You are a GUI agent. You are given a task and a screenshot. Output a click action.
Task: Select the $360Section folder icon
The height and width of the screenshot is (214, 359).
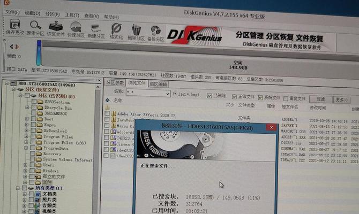pyautogui.click(x=40, y=102)
